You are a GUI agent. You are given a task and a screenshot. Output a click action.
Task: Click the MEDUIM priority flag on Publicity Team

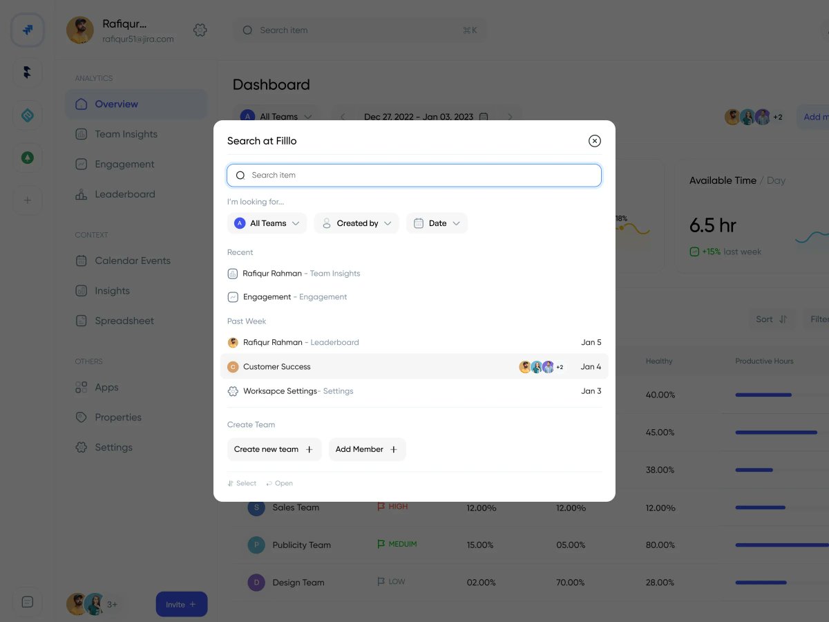[397, 544]
